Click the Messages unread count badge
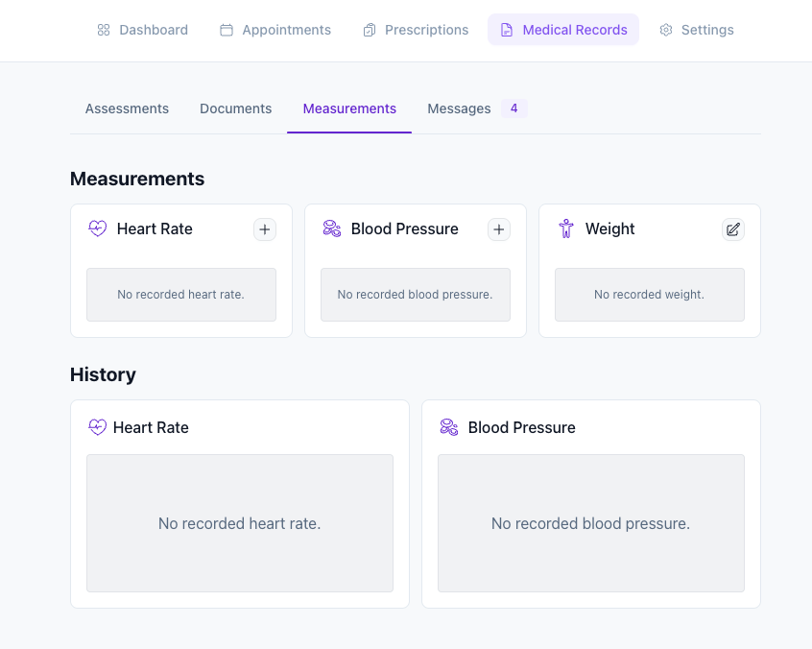This screenshot has height=649, width=812. click(x=513, y=108)
